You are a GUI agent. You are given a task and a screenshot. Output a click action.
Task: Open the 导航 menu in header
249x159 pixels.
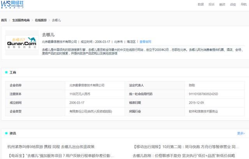pos(244,4)
